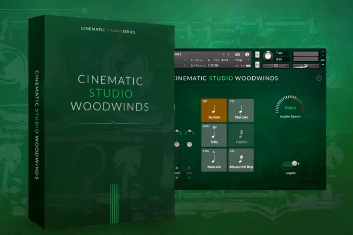The width and height of the screenshot is (353, 235).
Task: Click the Tune knob
Action: (x=268, y=56)
